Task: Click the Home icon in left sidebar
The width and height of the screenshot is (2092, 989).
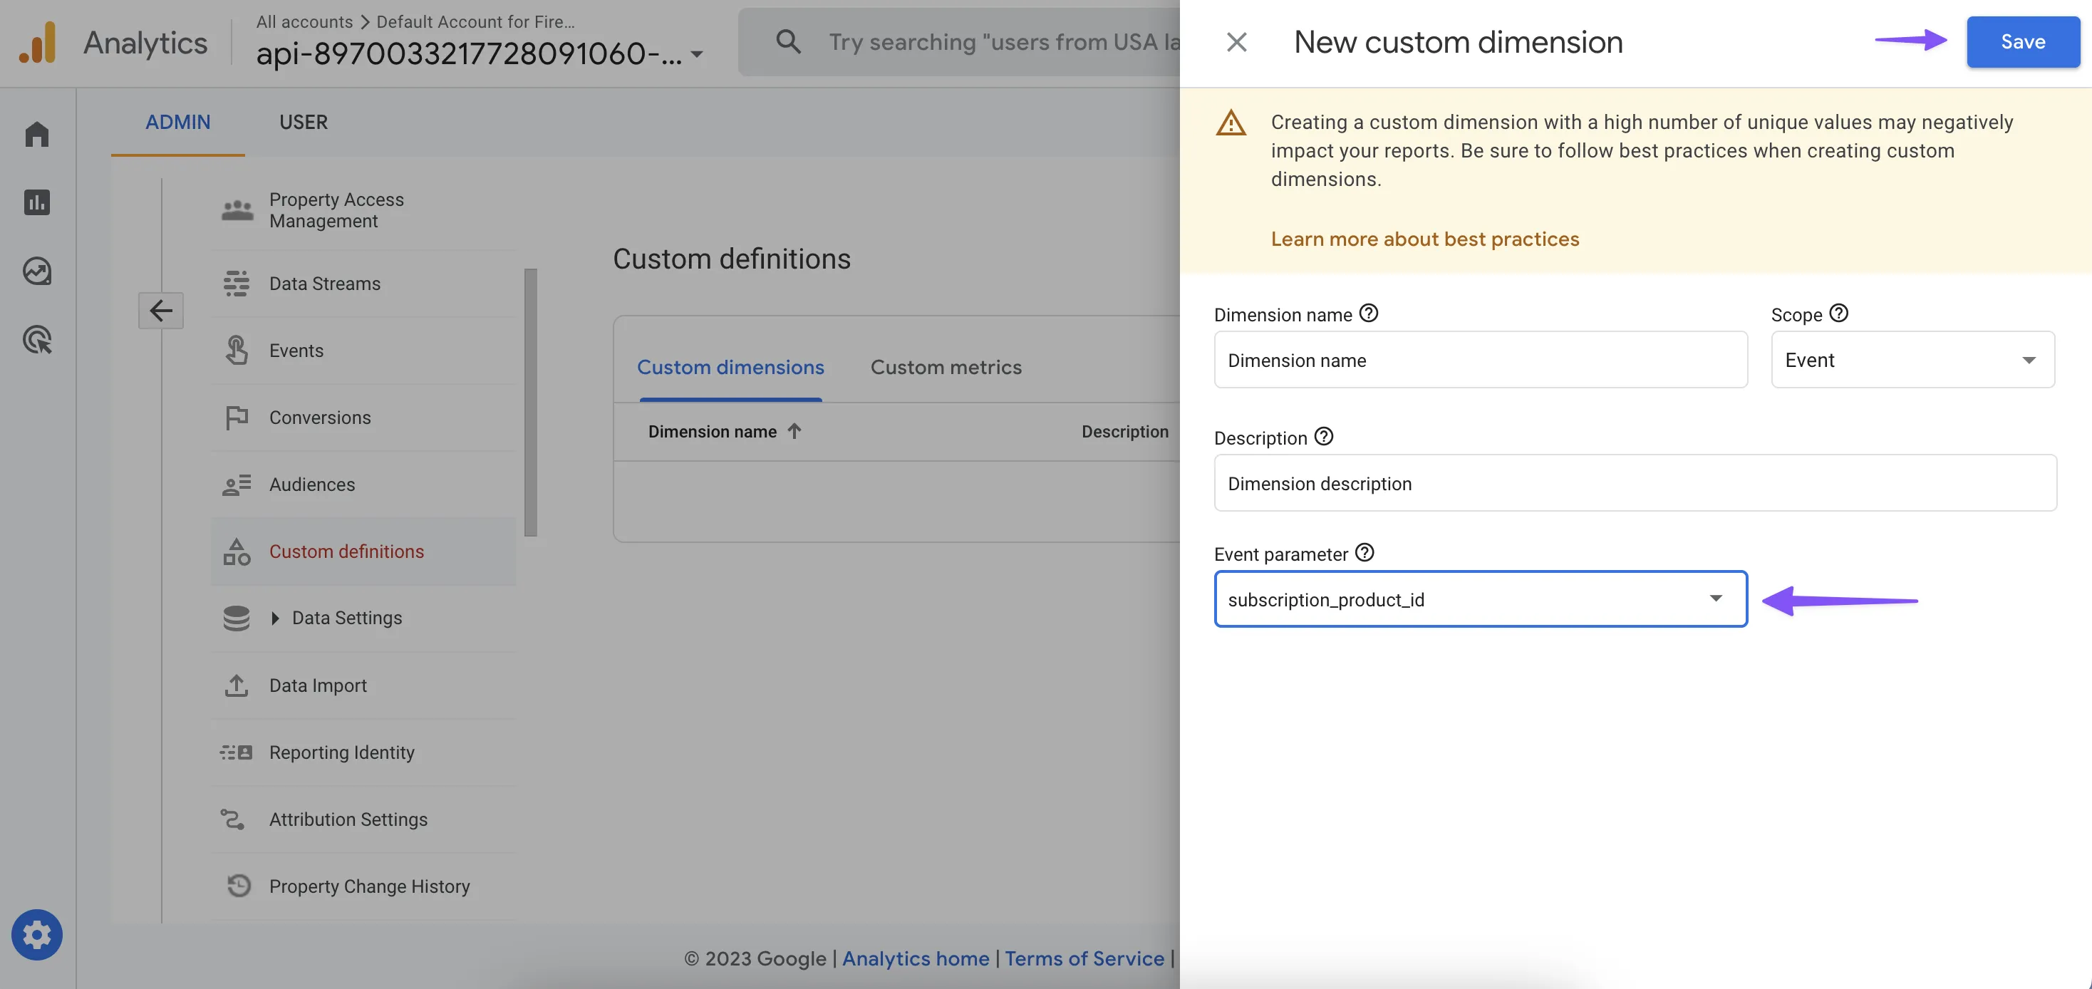Action: [x=36, y=134]
